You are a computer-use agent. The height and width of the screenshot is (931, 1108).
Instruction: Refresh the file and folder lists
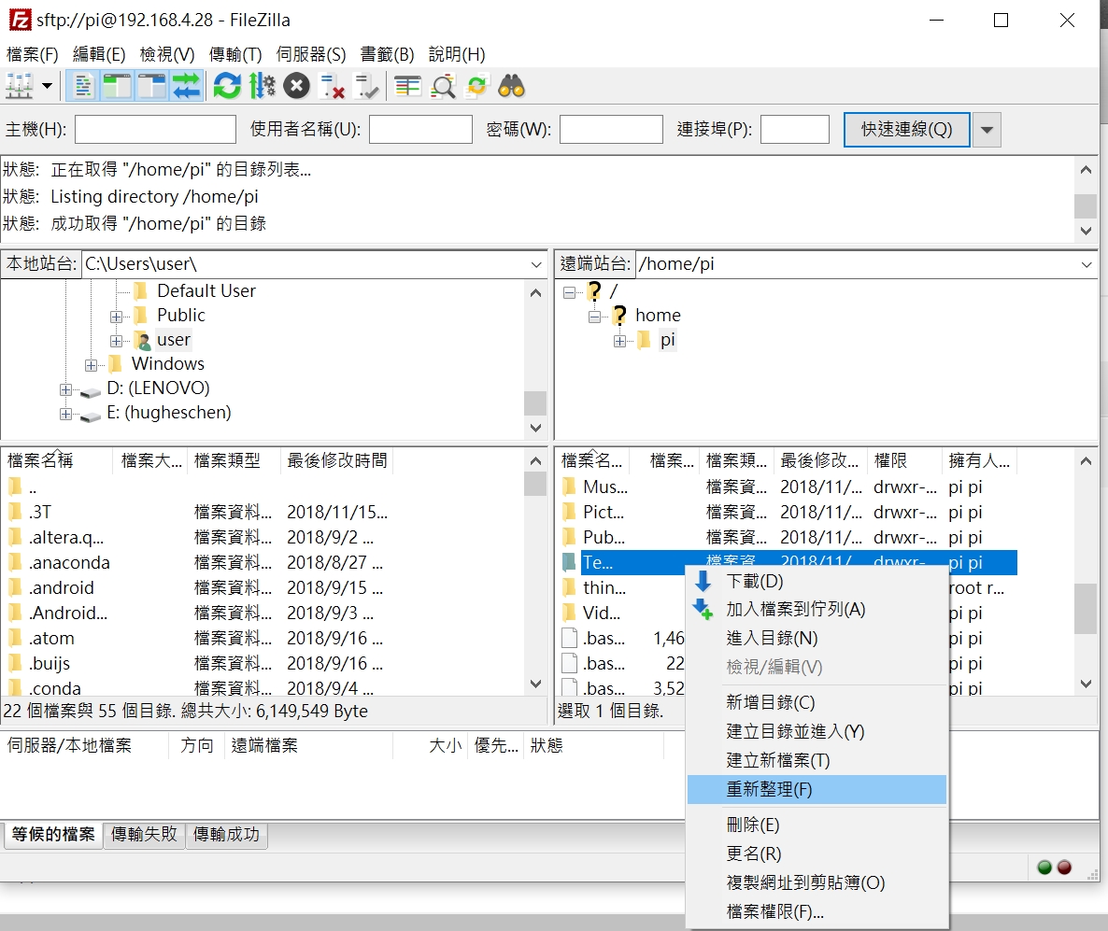[226, 86]
